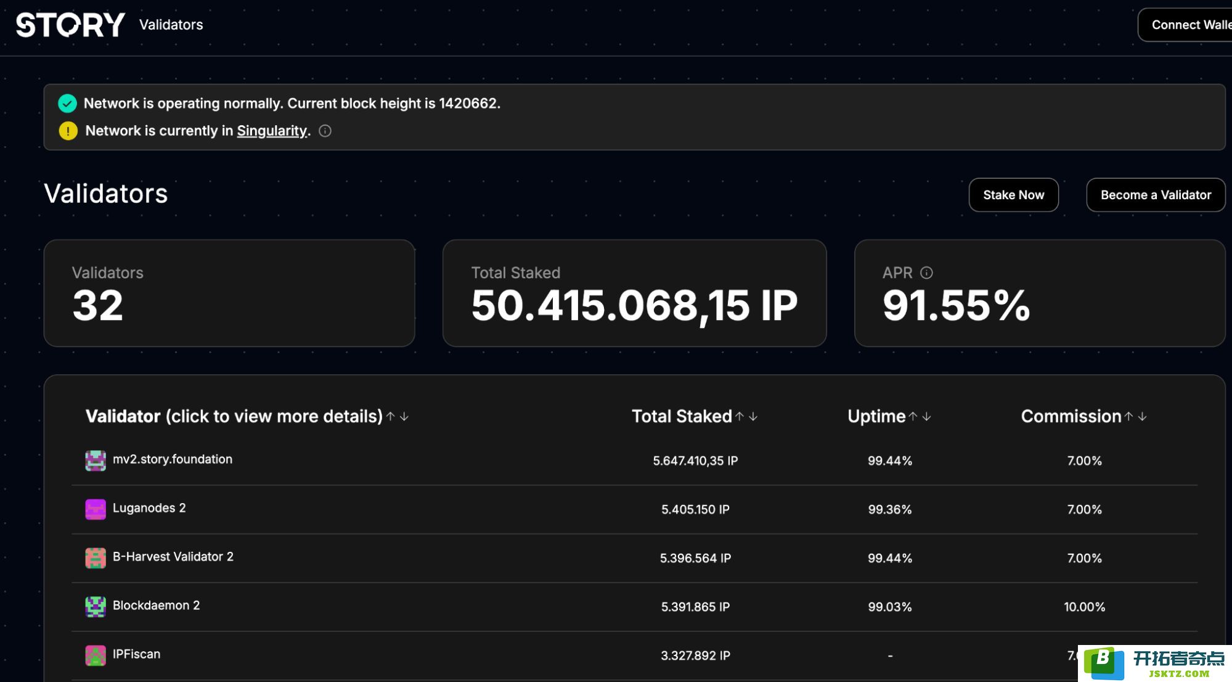
Task: Click the Uptime column header
Action: click(x=876, y=417)
